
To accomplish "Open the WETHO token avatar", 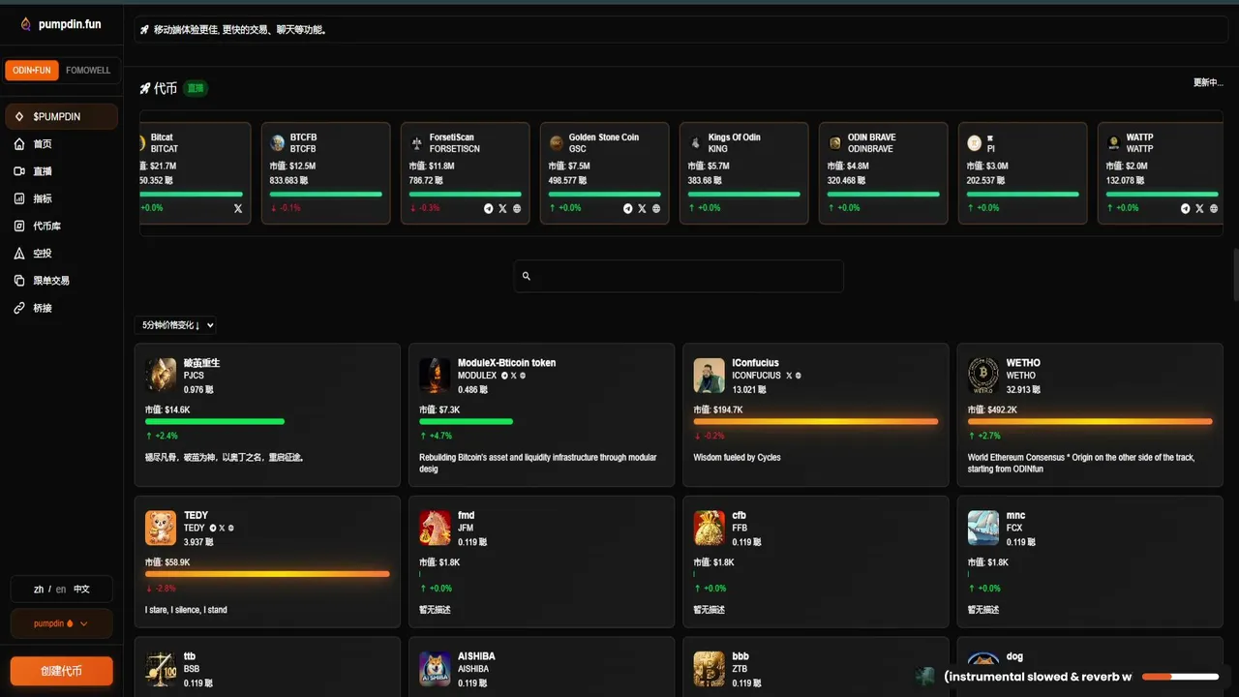I will 983,375.
